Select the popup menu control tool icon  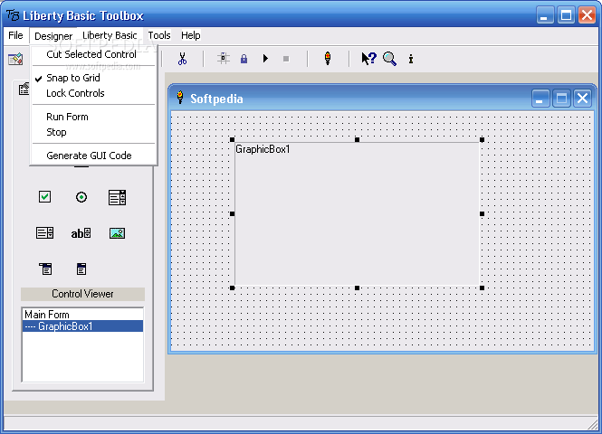tap(81, 269)
